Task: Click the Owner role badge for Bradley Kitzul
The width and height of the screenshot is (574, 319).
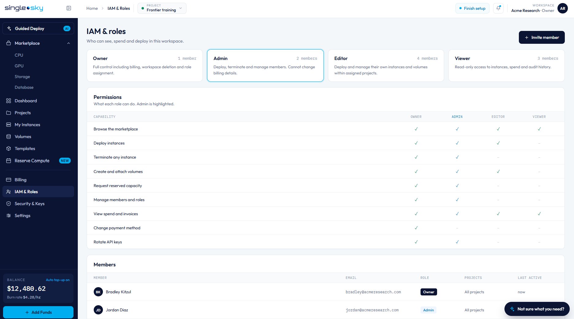Action: pyautogui.click(x=429, y=292)
